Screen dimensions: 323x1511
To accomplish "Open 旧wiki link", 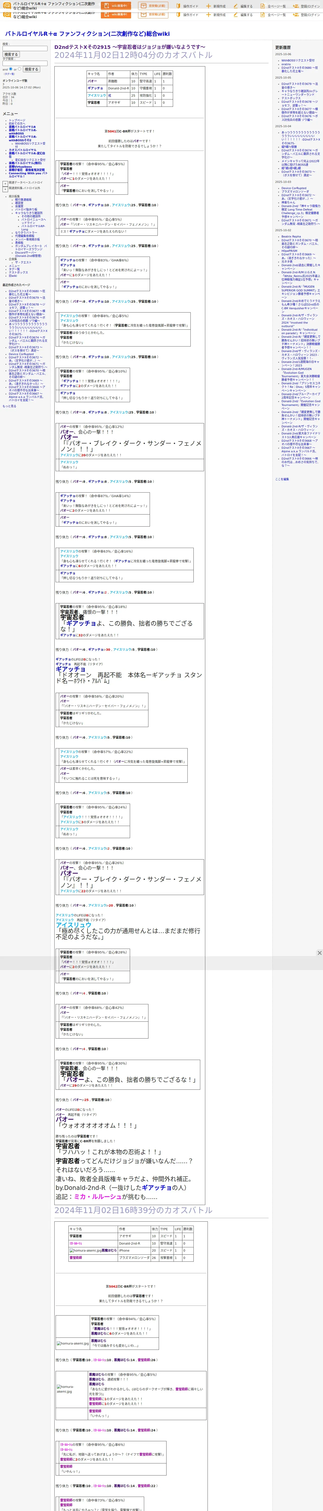I will [13, 276].
